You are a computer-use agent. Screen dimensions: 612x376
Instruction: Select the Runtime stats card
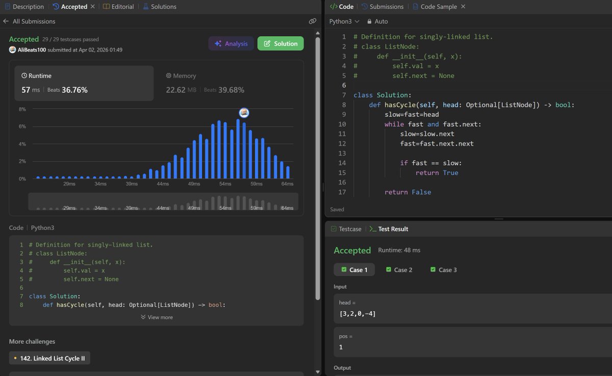coord(84,83)
